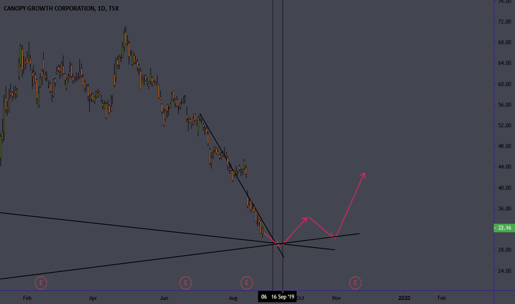Click the green 32.16 current price label
The width and height of the screenshot is (515, 304).
[x=504, y=228]
